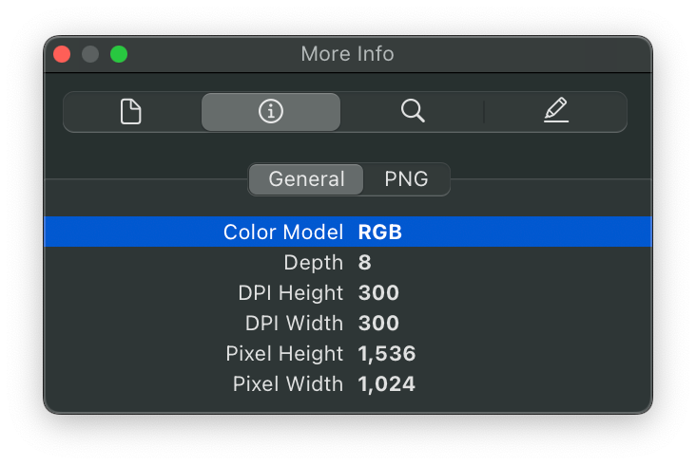The image size is (696, 465).
Task: Click the red close window button
Action: pyautogui.click(x=62, y=54)
